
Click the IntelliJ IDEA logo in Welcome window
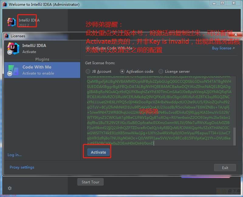12,22
